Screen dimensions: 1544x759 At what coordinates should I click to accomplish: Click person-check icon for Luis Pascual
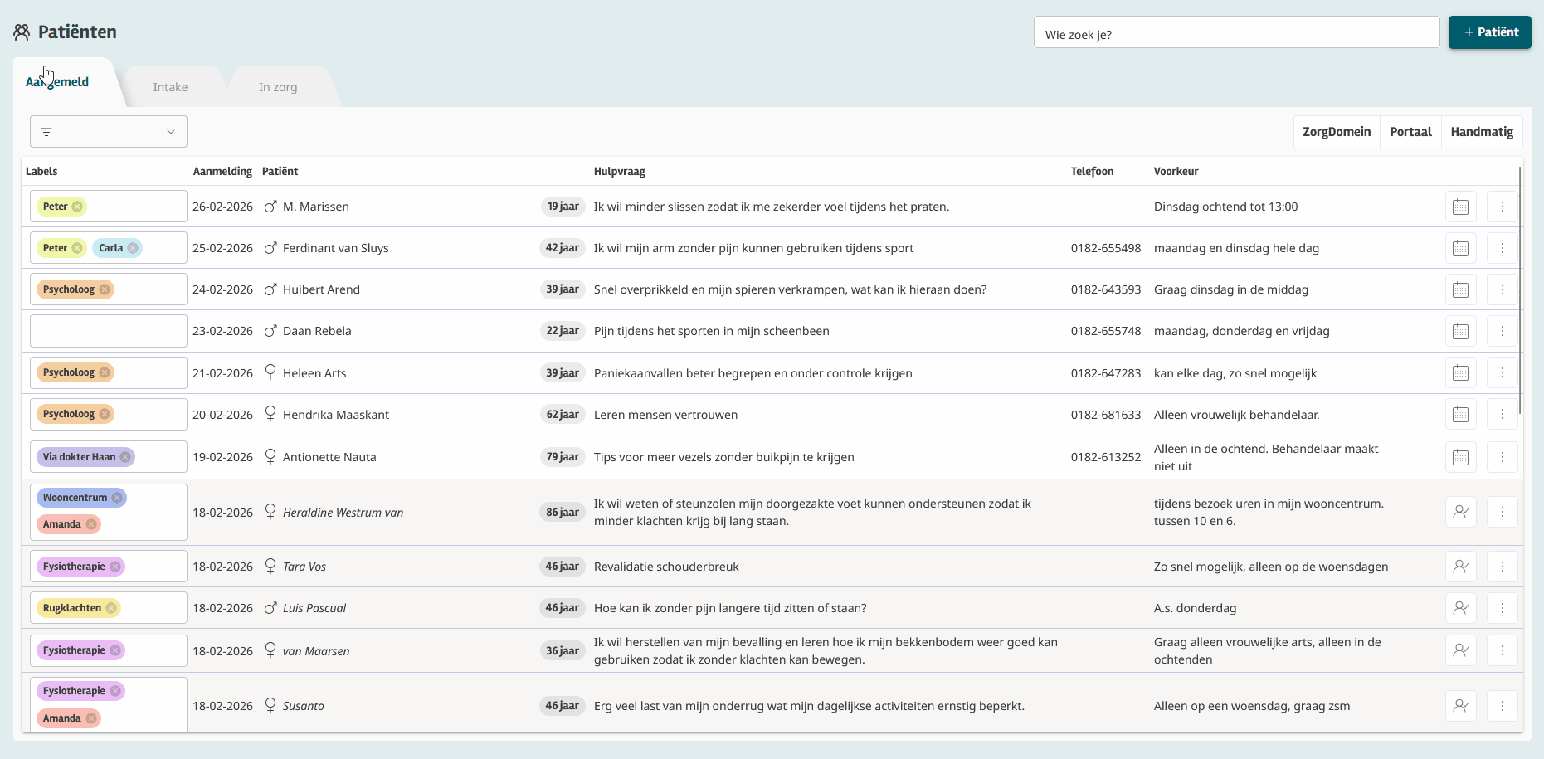[x=1460, y=608]
